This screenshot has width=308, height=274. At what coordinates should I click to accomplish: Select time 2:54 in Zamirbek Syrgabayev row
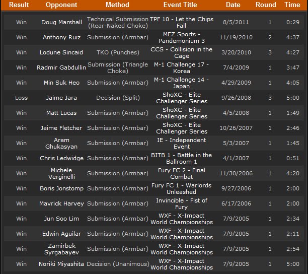click(x=293, y=249)
